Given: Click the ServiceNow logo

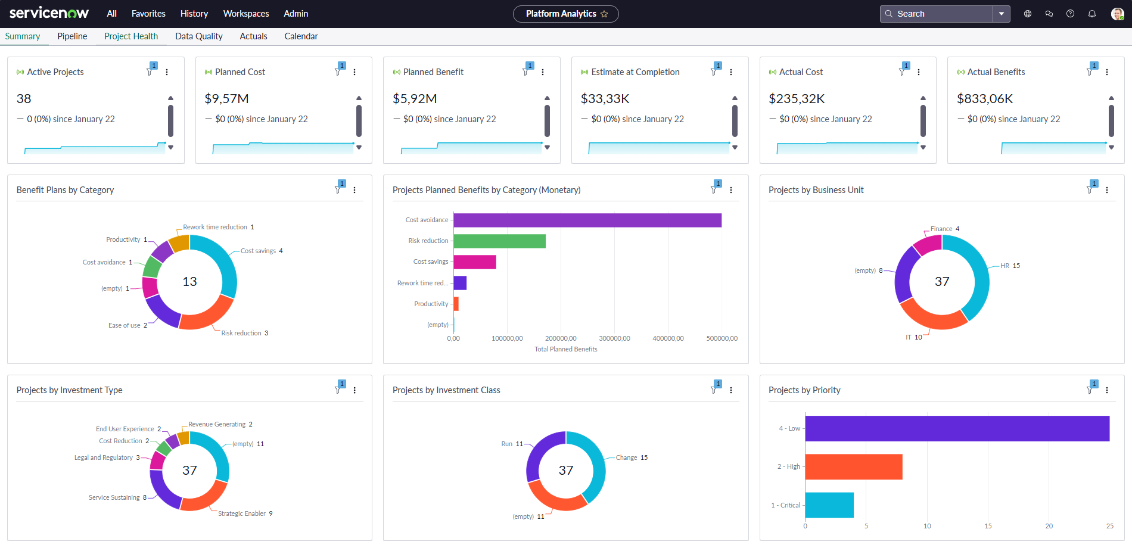Looking at the screenshot, I should click(49, 13).
